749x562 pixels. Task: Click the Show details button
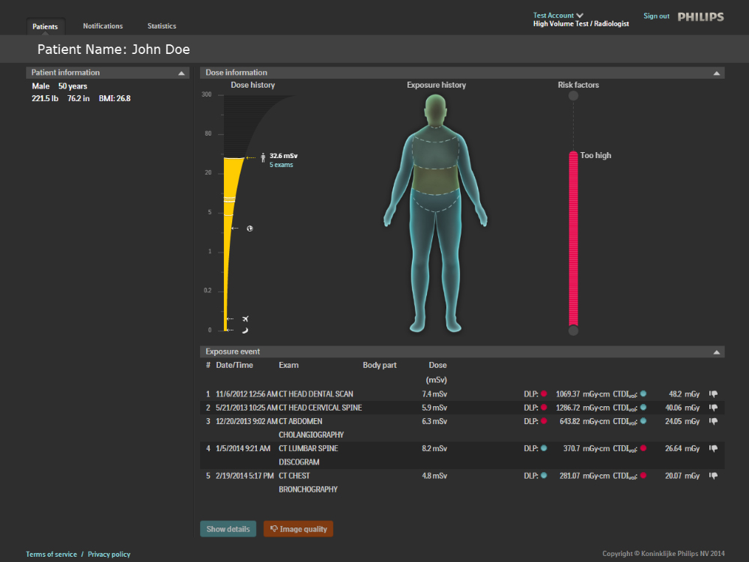pos(228,529)
